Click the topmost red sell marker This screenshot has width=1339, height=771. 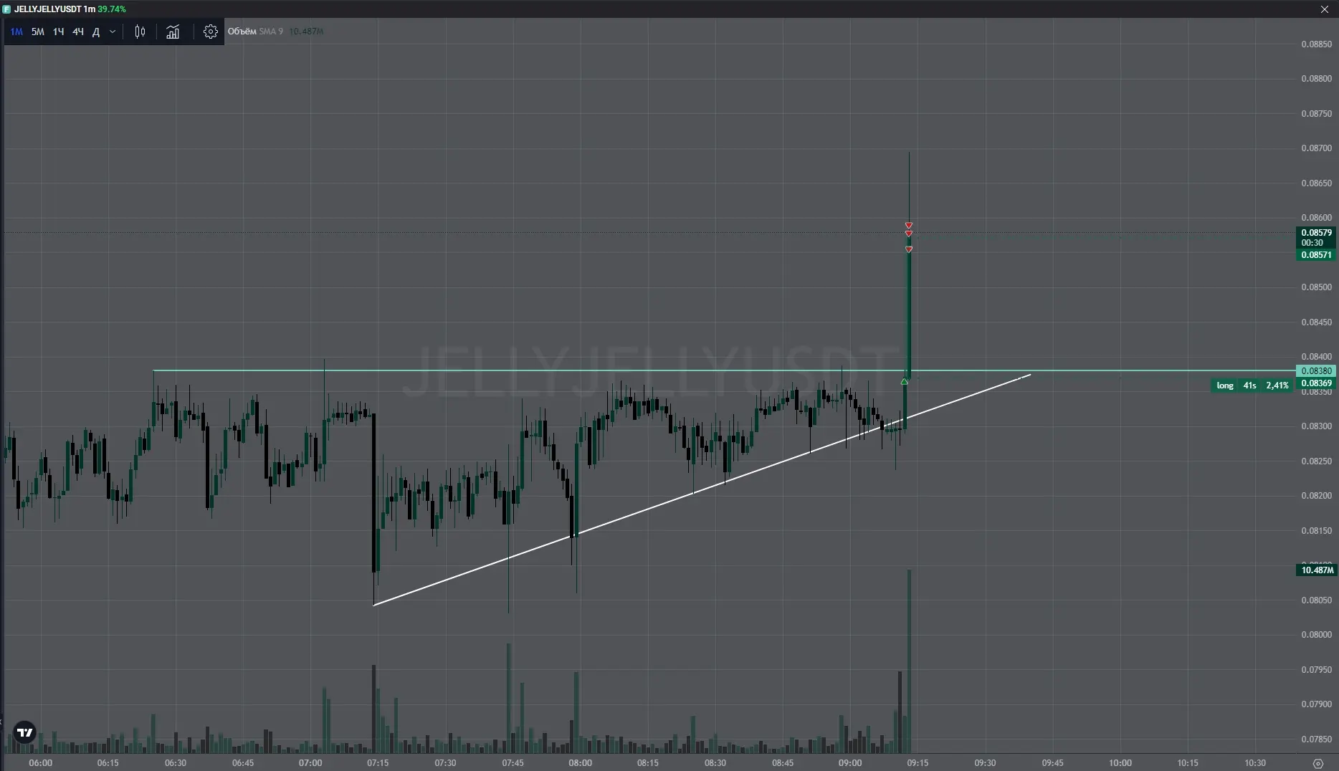coord(909,226)
